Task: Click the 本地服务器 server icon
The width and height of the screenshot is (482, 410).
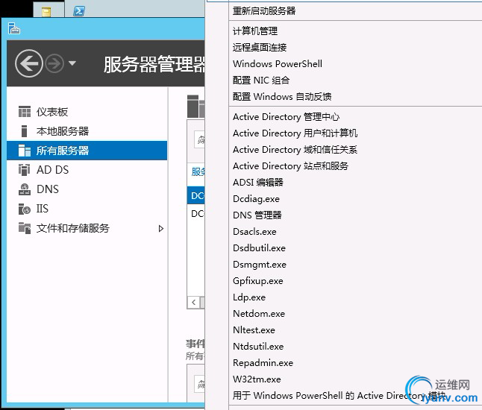Action: [25, 131]
